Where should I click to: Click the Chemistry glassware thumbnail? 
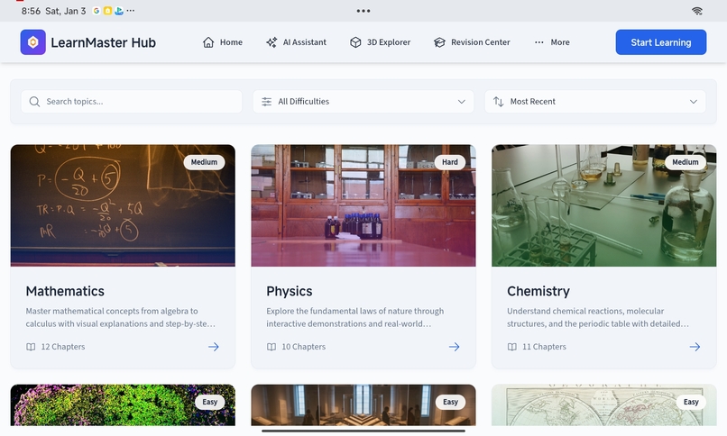point(603,205)
